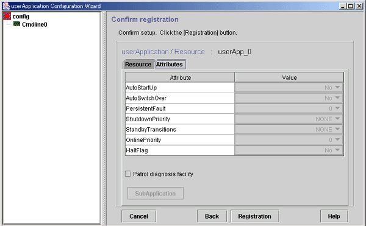Select the config root tree label

click(x=21, y=16)
